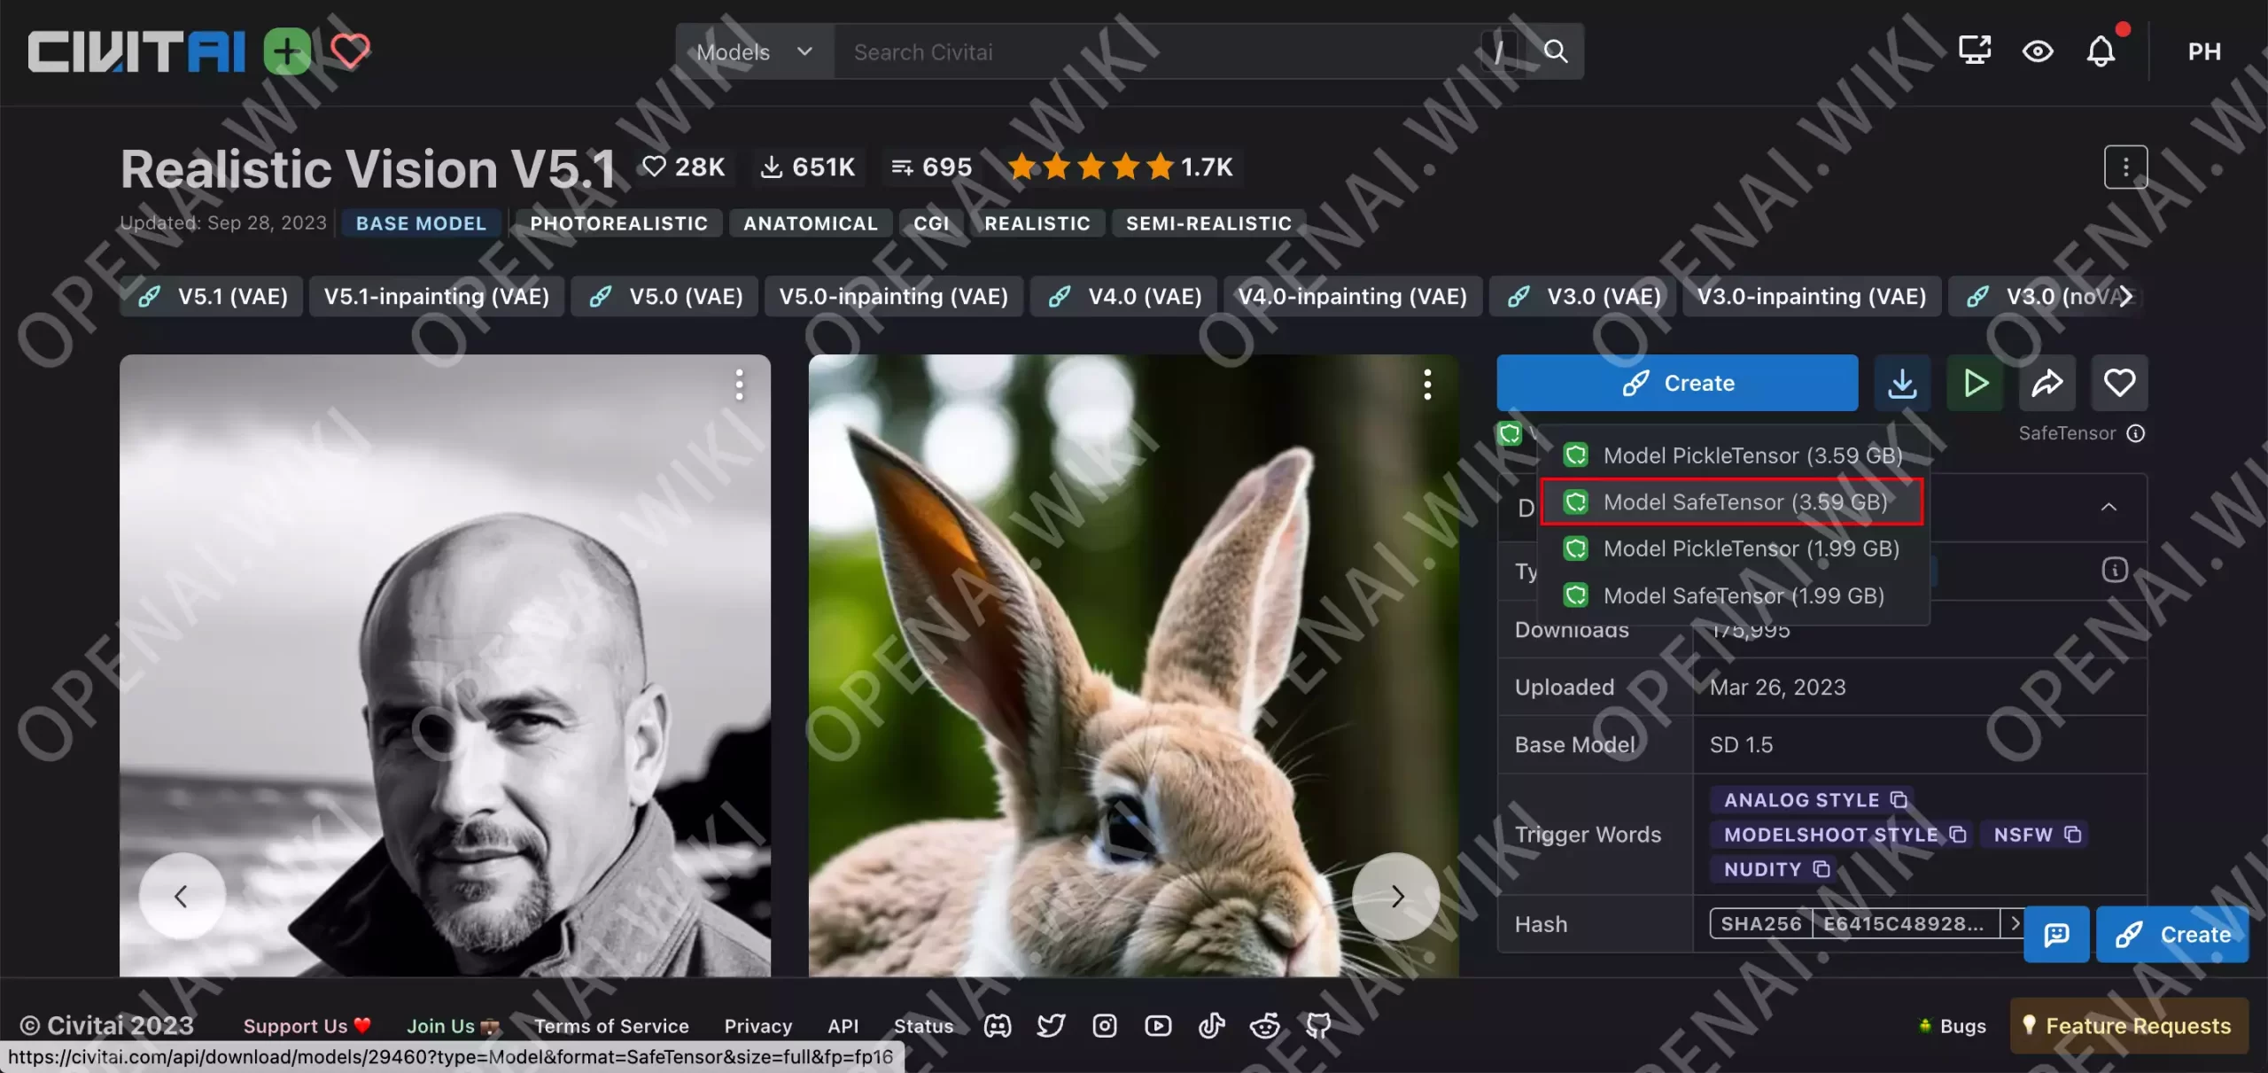Click the green plus create icon
2268x1073 pixels.
tap(287, 51)
